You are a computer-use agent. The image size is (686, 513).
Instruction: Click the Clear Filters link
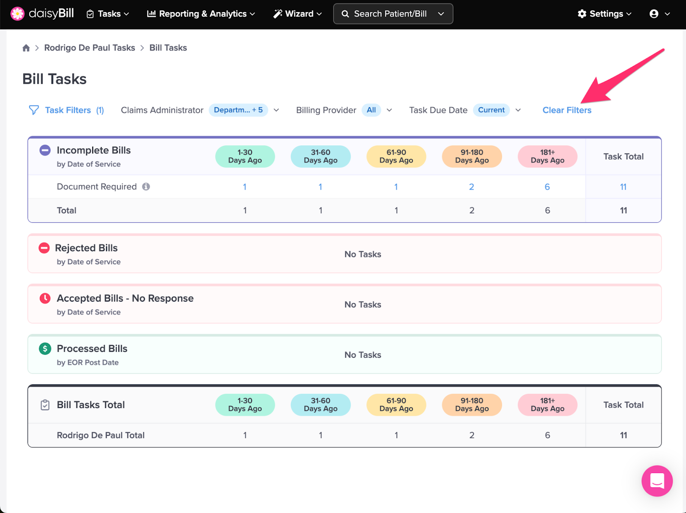(x=567, y=110)
